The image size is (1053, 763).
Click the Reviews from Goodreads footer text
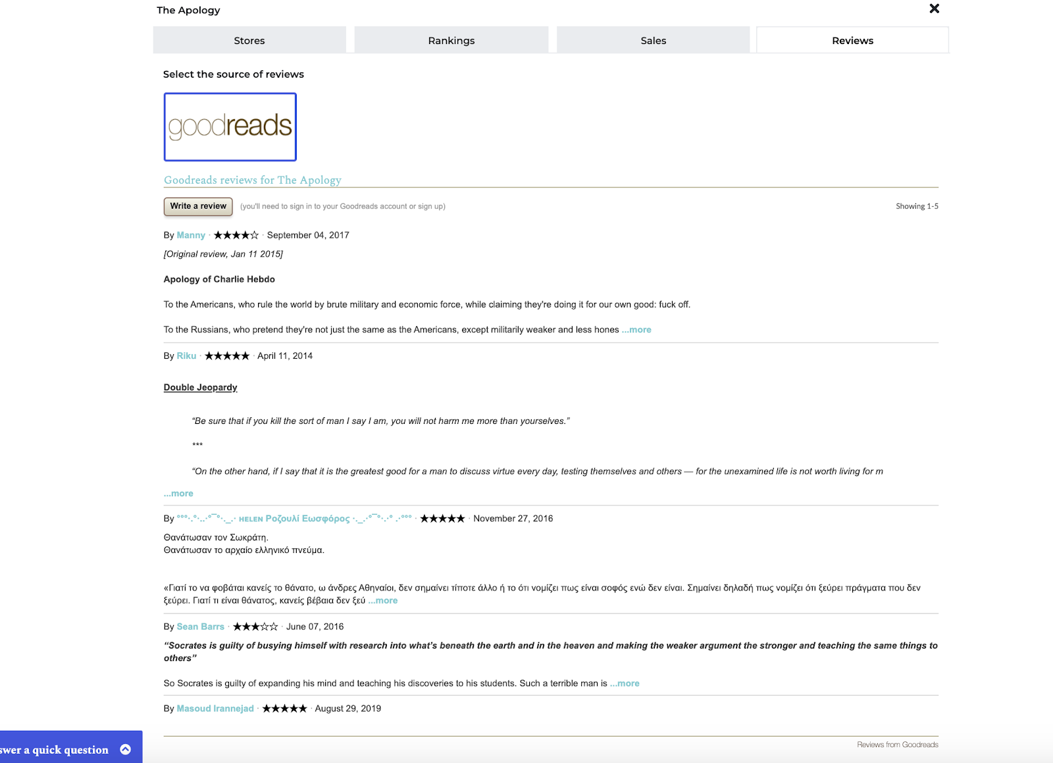898,745
